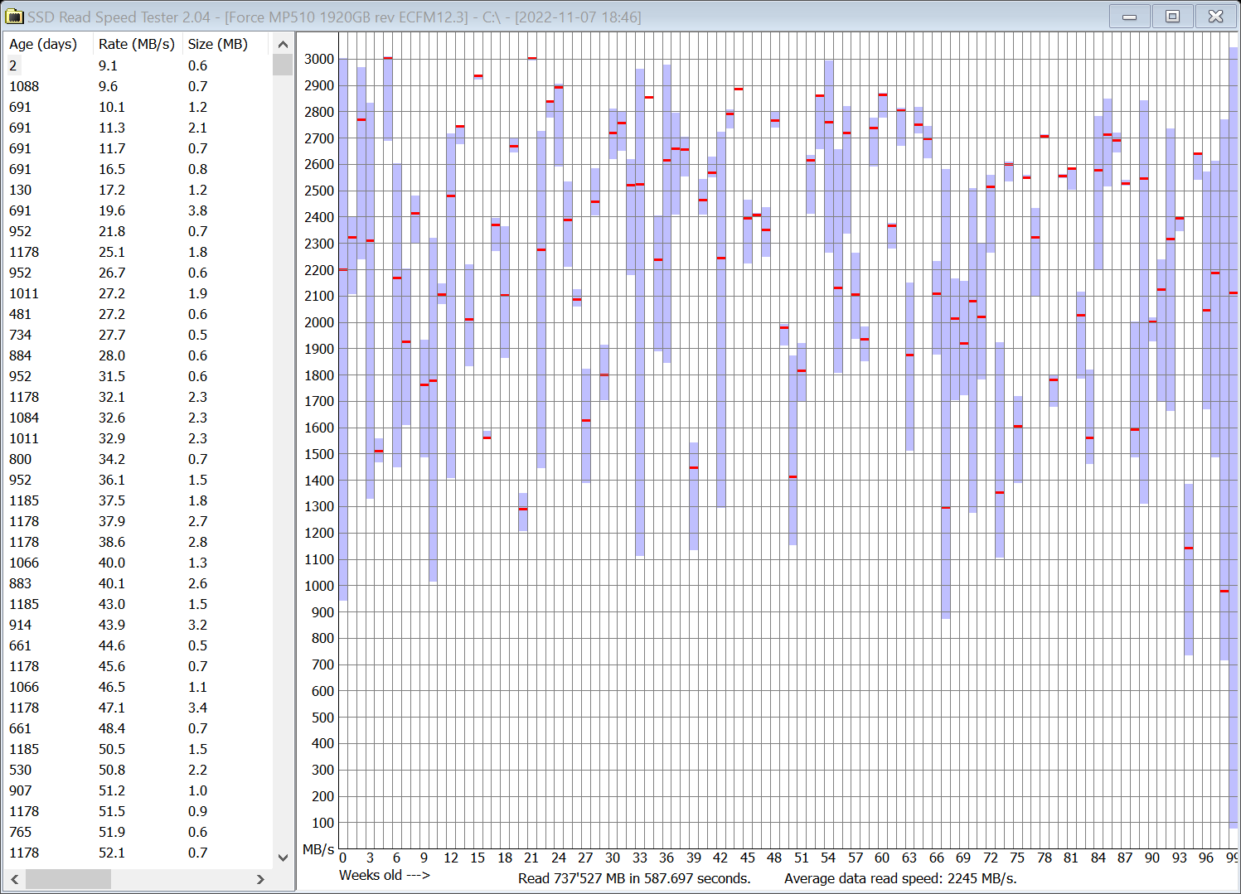
Task: Click the 'Weeks old --->' axis label
Action: (385, 875)
